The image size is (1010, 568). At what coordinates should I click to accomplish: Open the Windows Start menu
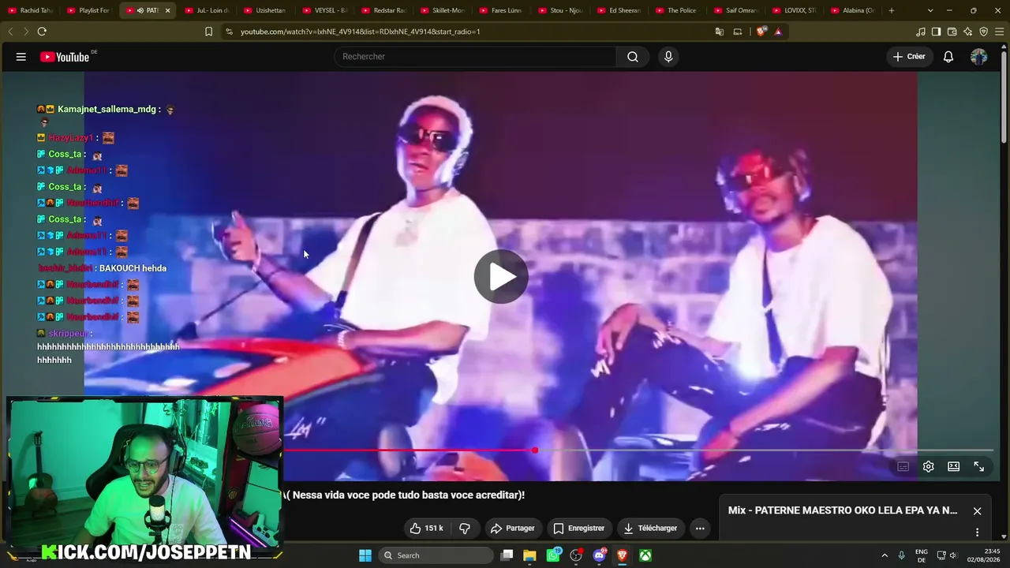[365, 555]
